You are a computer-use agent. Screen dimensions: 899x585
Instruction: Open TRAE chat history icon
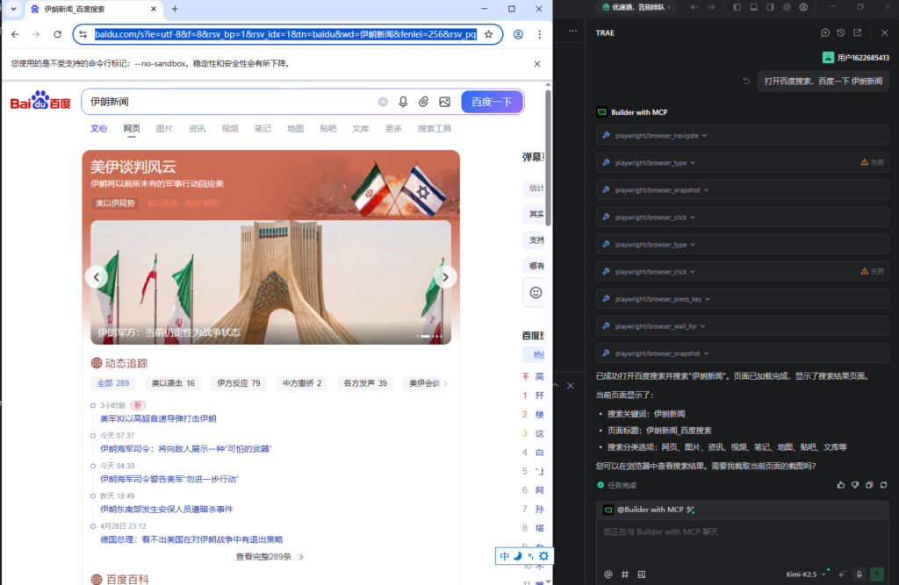(x=840, y=32)
